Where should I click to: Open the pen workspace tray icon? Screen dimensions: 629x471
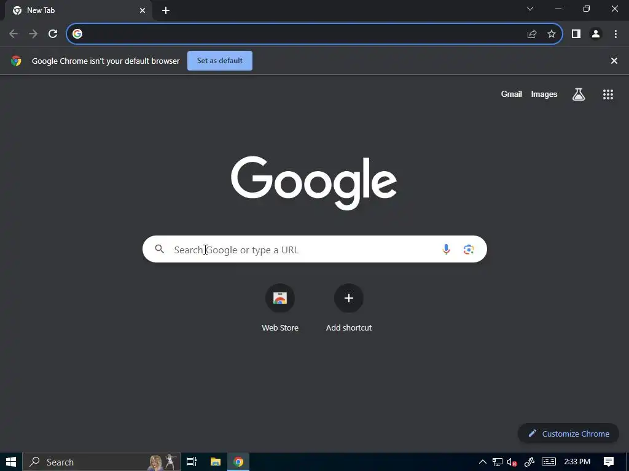coord(529,462)
